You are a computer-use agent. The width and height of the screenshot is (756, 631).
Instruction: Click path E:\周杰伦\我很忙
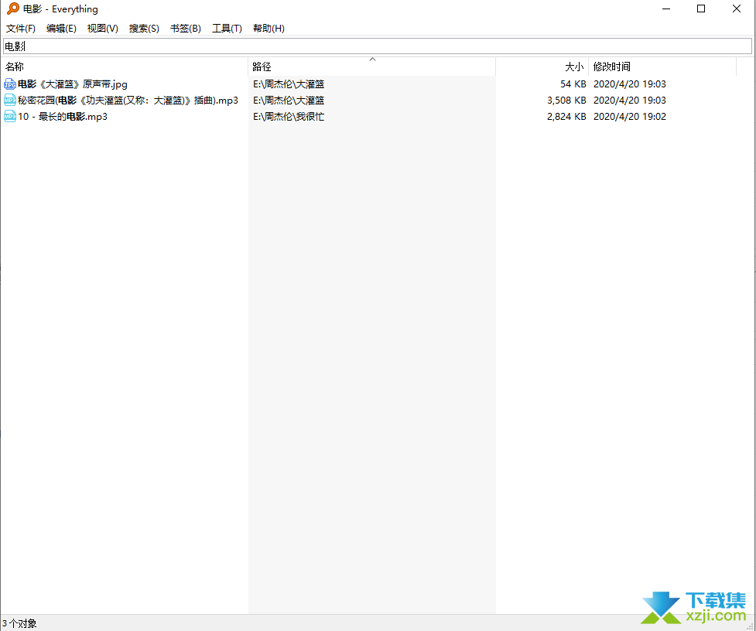[289, 117]
